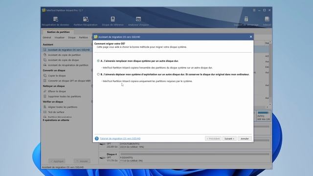Select 'Effacer le disque' in sidebar
This screenshot has height=176, width=313.
[57, 91]
